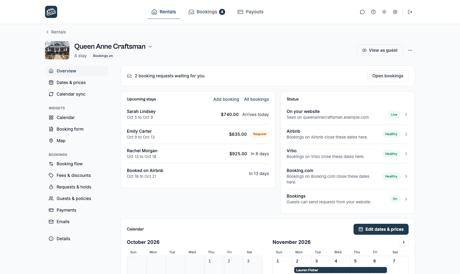Switch to the Bookings tab
This screenshot has height=274, width=460.
pyautogui.click(x=207, y=12)
